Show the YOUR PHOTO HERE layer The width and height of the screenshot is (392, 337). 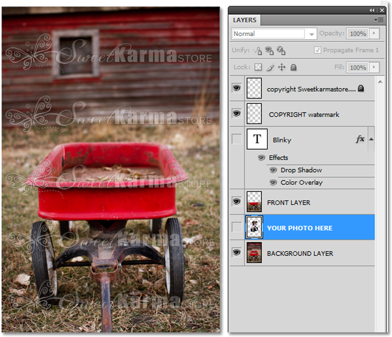(237, 227)
